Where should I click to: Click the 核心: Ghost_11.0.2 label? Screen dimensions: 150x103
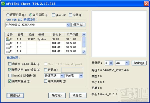pos(104,94)
